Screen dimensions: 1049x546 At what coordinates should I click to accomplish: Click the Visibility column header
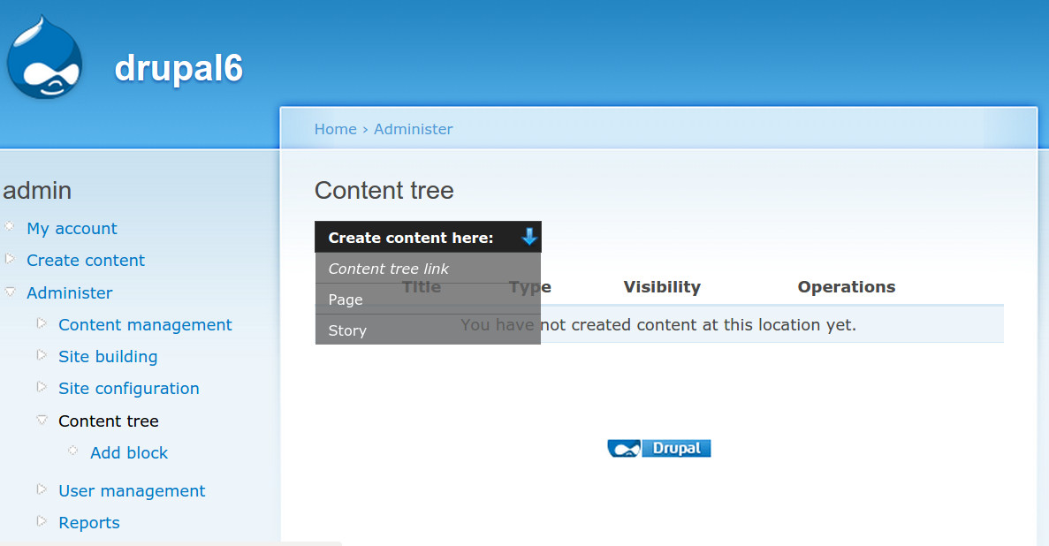662,287
